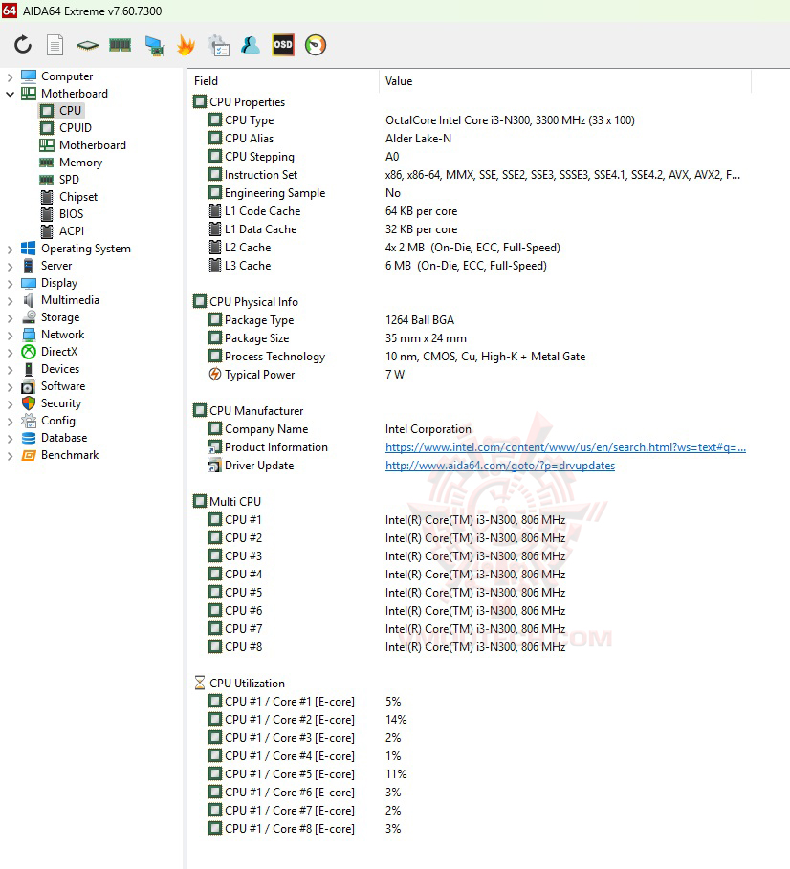Open the user contact toolbar icon
This screenshot has width=790, height=869.
251,45
